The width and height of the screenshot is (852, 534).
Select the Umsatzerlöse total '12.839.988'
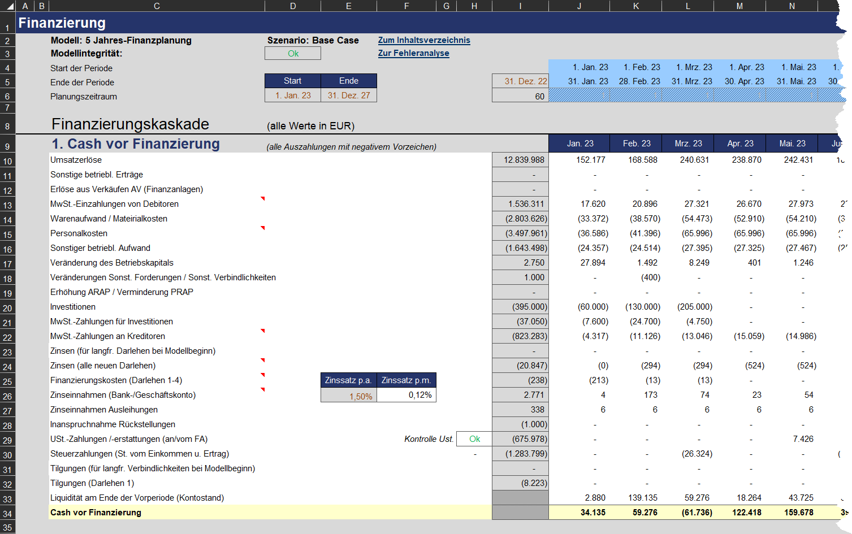point(520,160)
